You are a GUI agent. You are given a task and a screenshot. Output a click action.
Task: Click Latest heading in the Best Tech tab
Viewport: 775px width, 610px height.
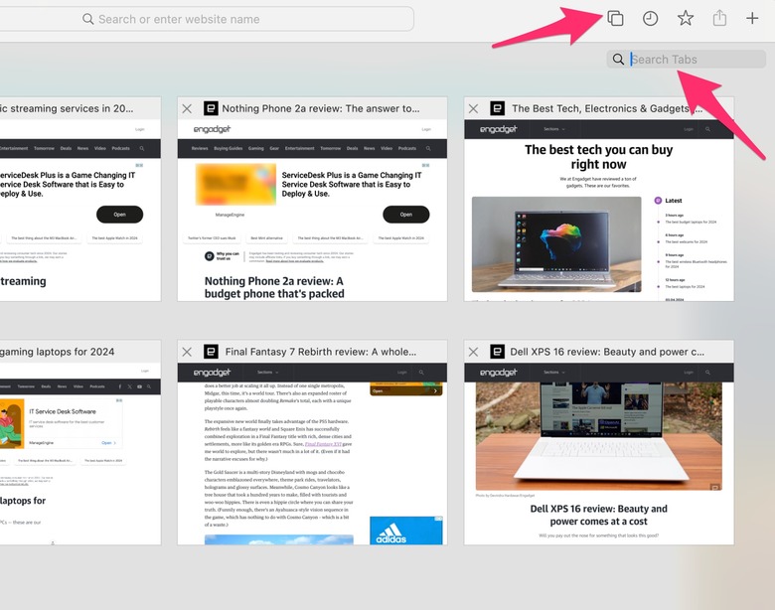tap(674, 201)
